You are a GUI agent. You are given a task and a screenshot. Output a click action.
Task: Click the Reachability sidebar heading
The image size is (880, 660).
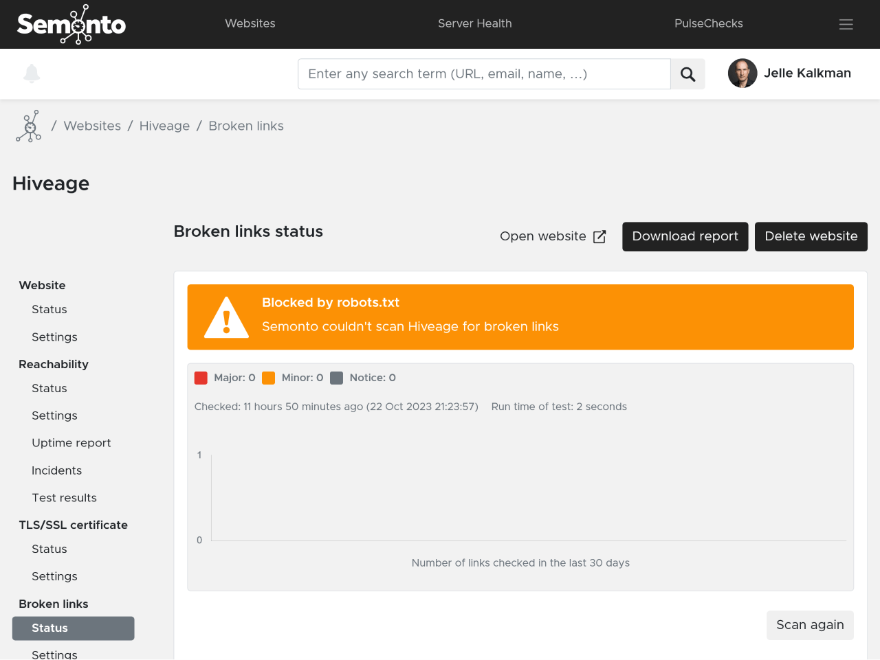(x=54, y=365)
